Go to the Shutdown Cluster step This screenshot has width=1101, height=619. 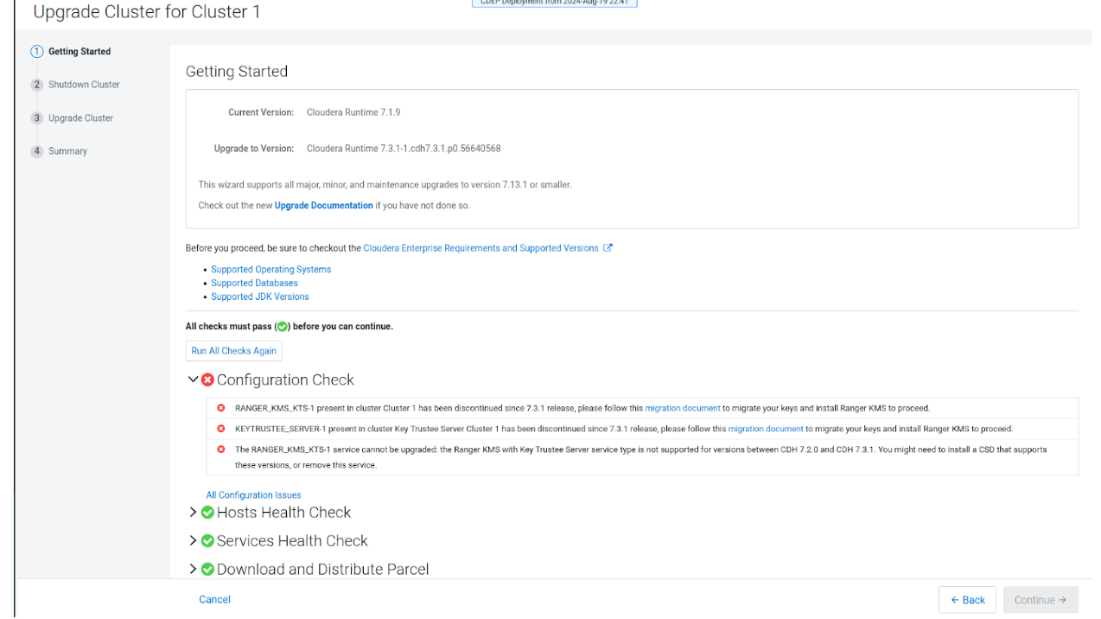click(x=84, y=85)
